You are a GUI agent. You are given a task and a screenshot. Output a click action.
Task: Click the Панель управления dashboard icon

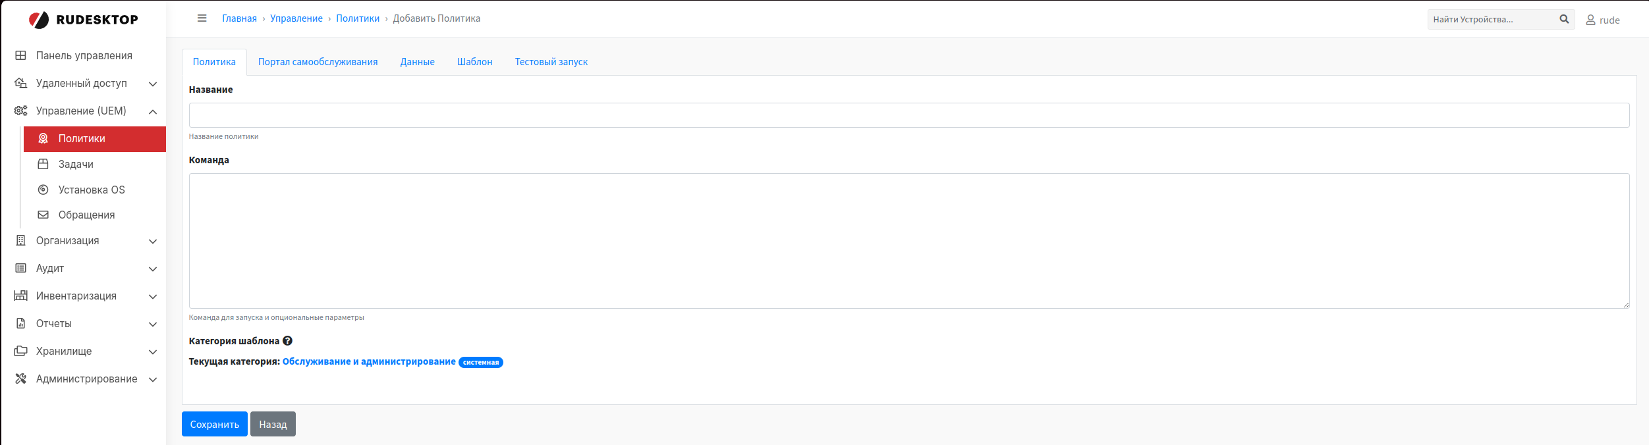click(x=21, y=55)
